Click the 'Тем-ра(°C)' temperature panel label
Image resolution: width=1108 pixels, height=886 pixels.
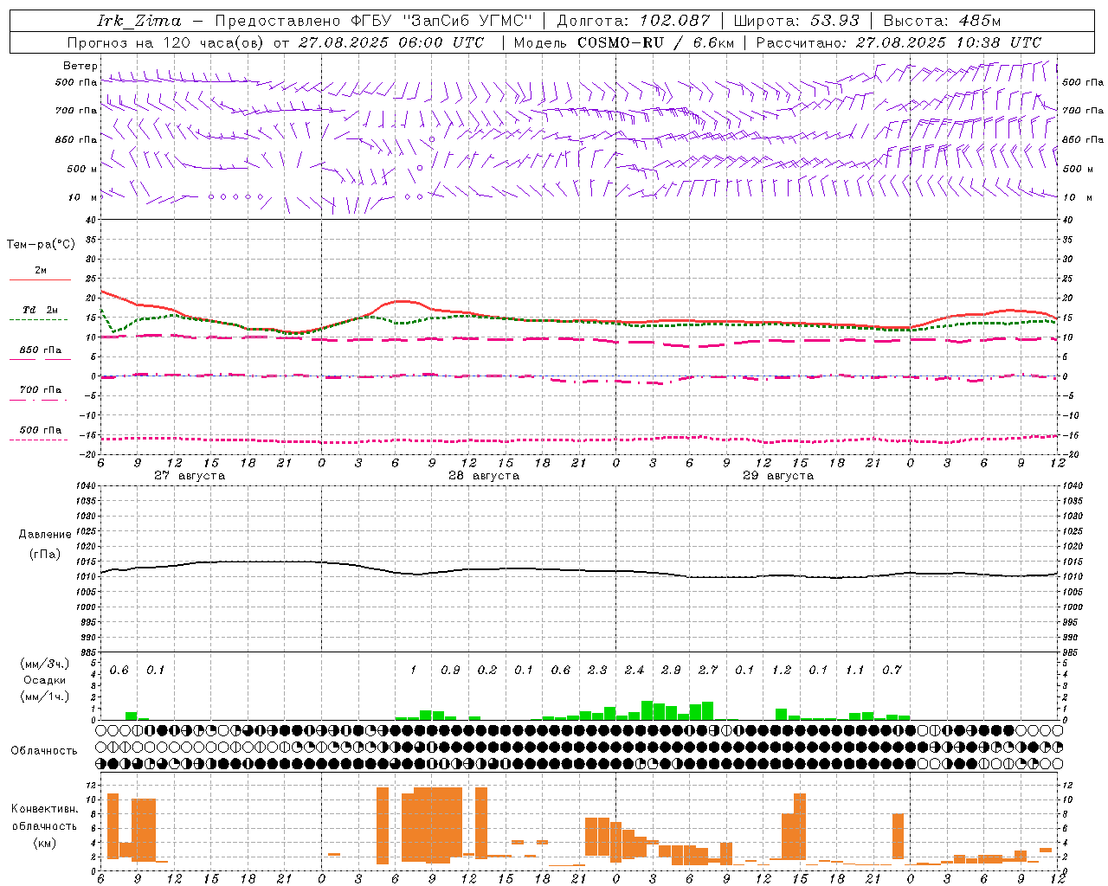[x=41, y=245]
